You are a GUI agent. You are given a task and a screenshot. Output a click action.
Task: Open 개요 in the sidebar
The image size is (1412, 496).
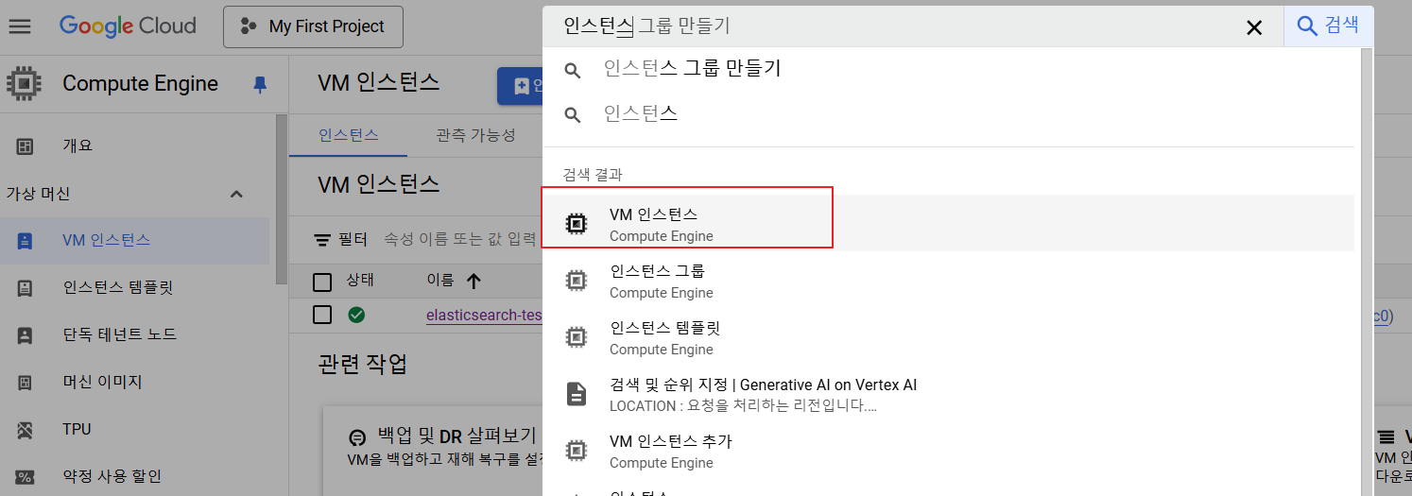click(x=77, y=145)
